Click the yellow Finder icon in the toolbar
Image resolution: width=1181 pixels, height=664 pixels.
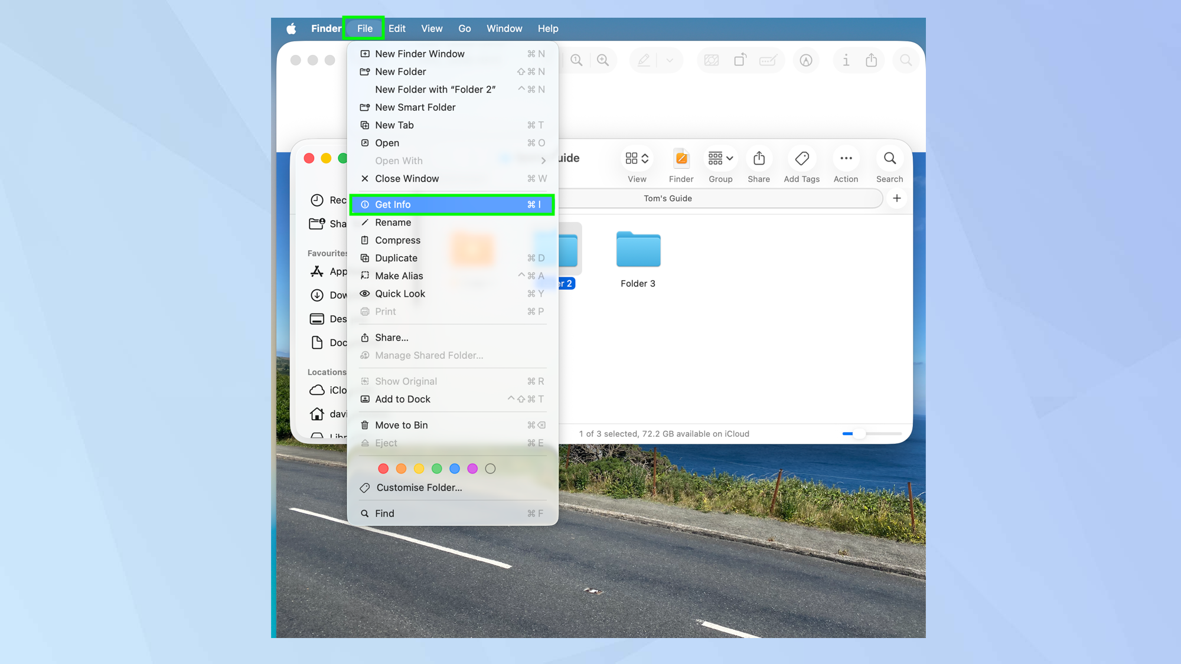[681, 158]
